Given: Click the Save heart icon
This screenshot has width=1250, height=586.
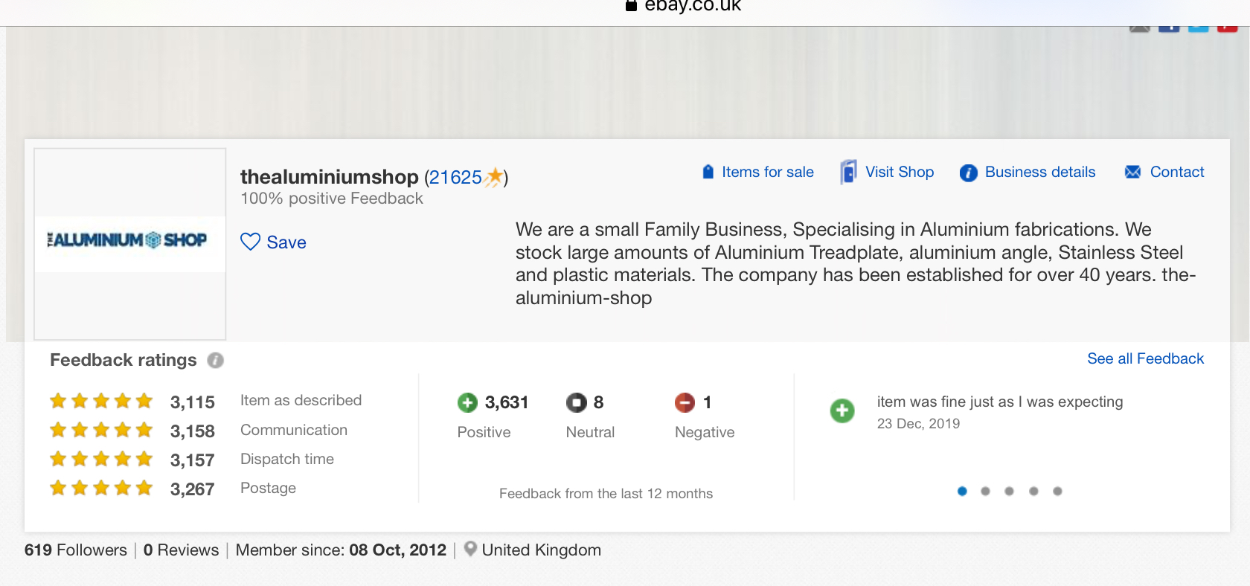Looking at the screenshot, I should tap(250, 242).
